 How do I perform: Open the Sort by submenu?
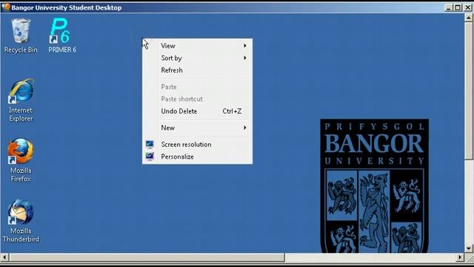198,58
